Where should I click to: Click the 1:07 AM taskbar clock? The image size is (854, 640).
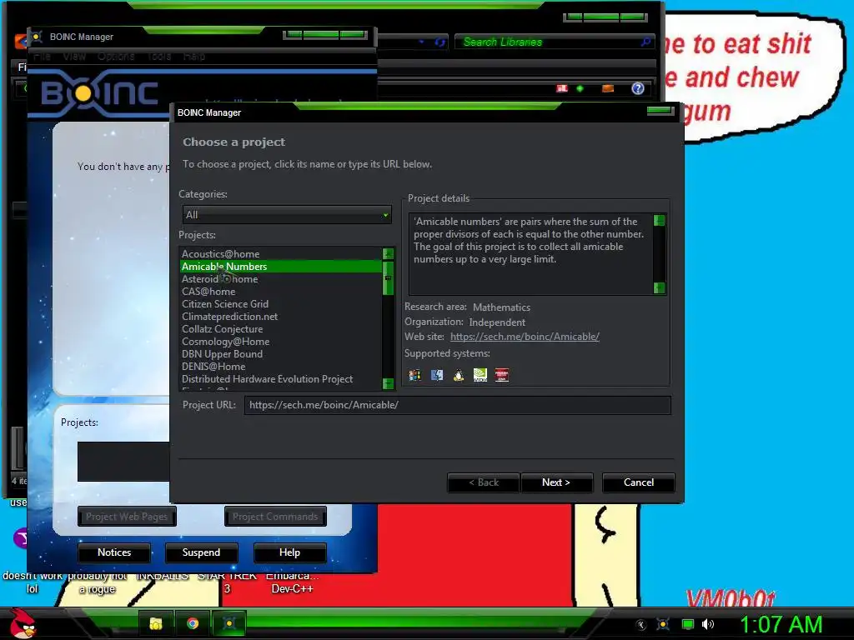click(781, 624)
